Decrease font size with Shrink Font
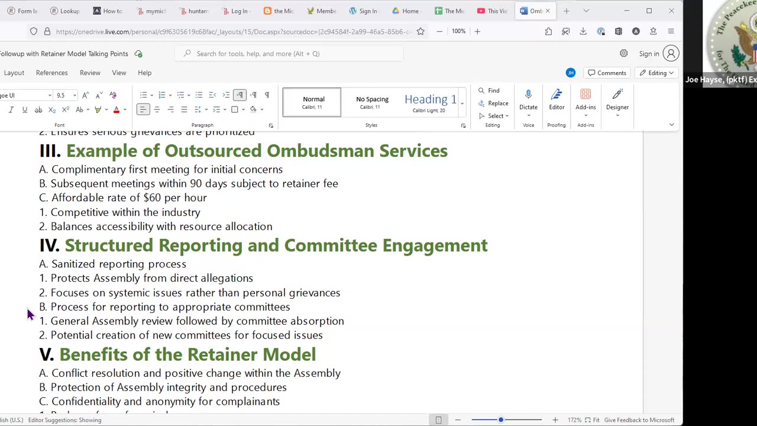 [x=99, y=95]
